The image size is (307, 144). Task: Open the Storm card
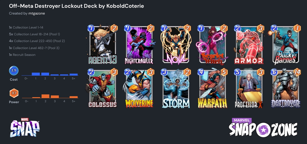coord(176,88)
